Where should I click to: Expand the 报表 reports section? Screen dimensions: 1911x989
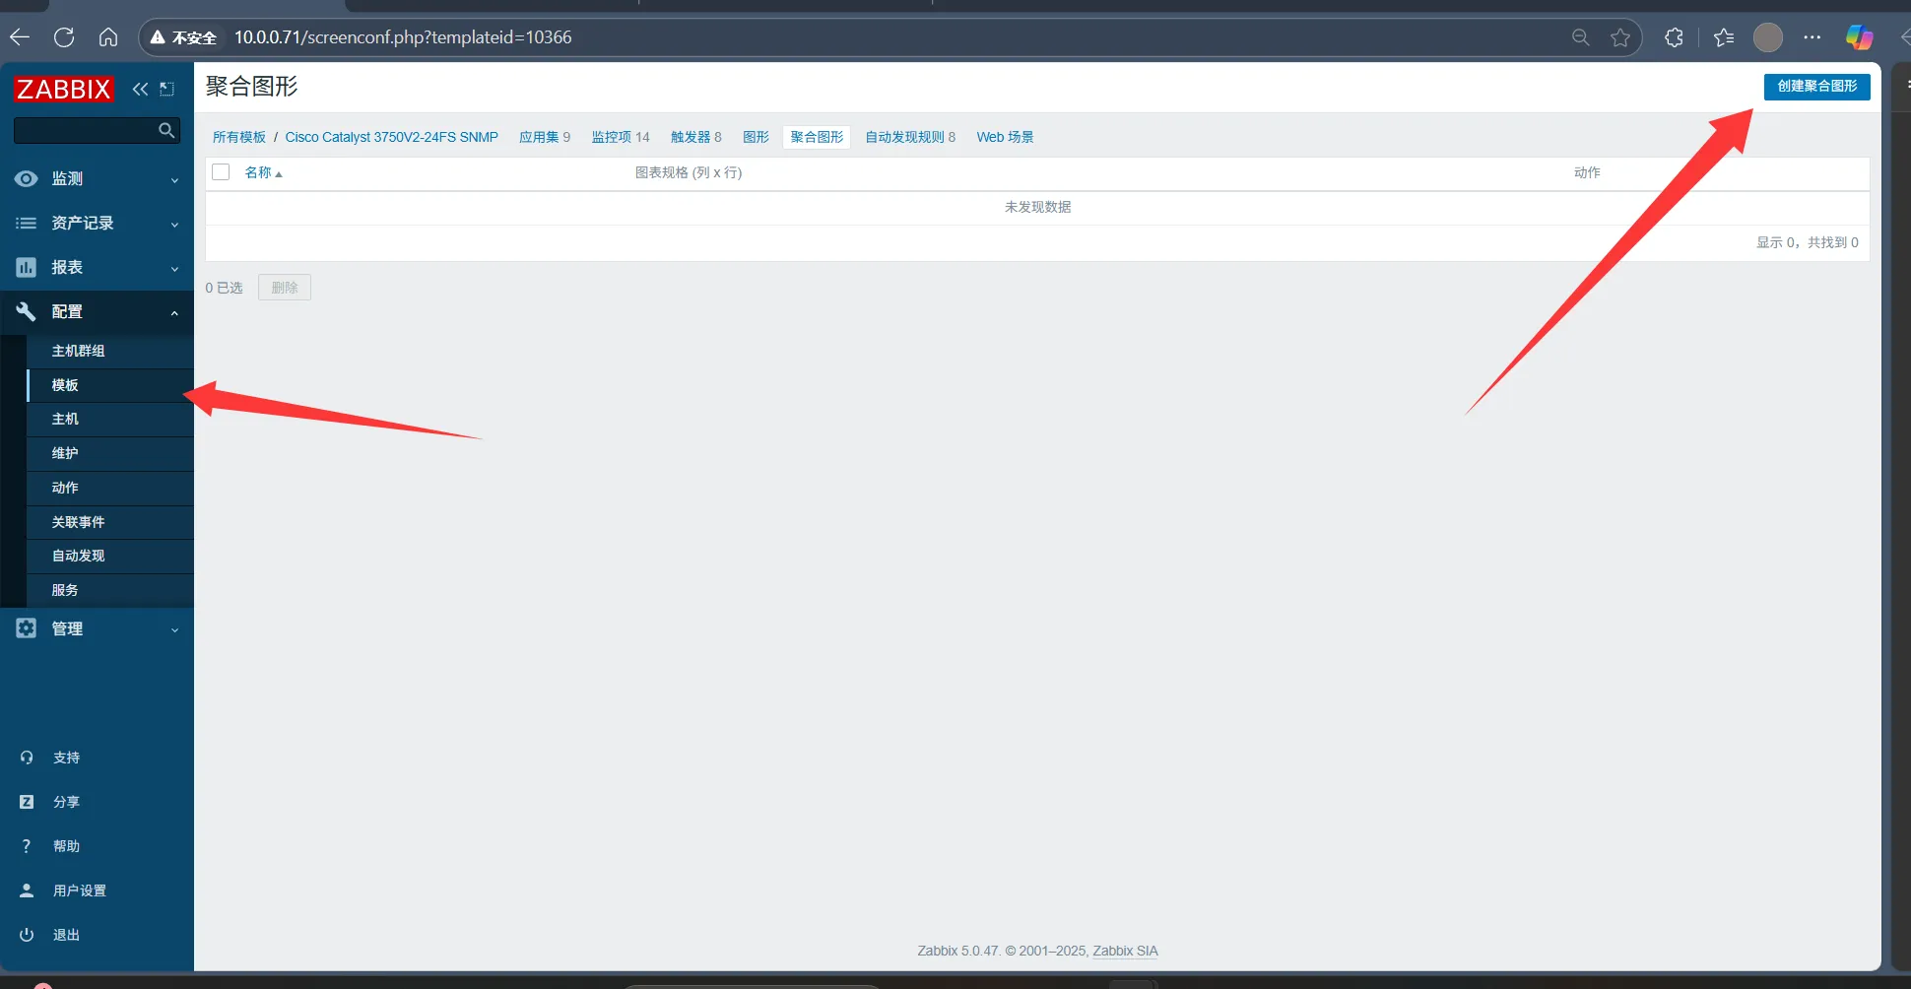click(x=97, y=267)
